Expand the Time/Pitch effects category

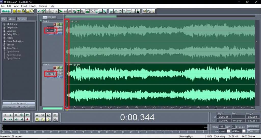tap(5, 48)
